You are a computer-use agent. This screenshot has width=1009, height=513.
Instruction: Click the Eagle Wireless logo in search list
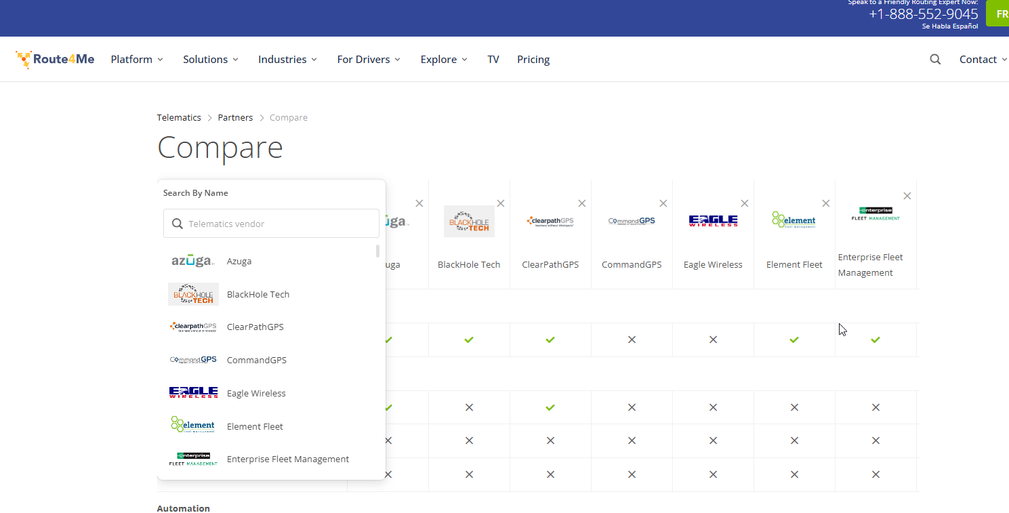point(193,393)
